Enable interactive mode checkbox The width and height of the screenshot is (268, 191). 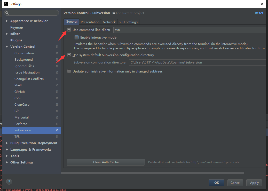point(77,37)
